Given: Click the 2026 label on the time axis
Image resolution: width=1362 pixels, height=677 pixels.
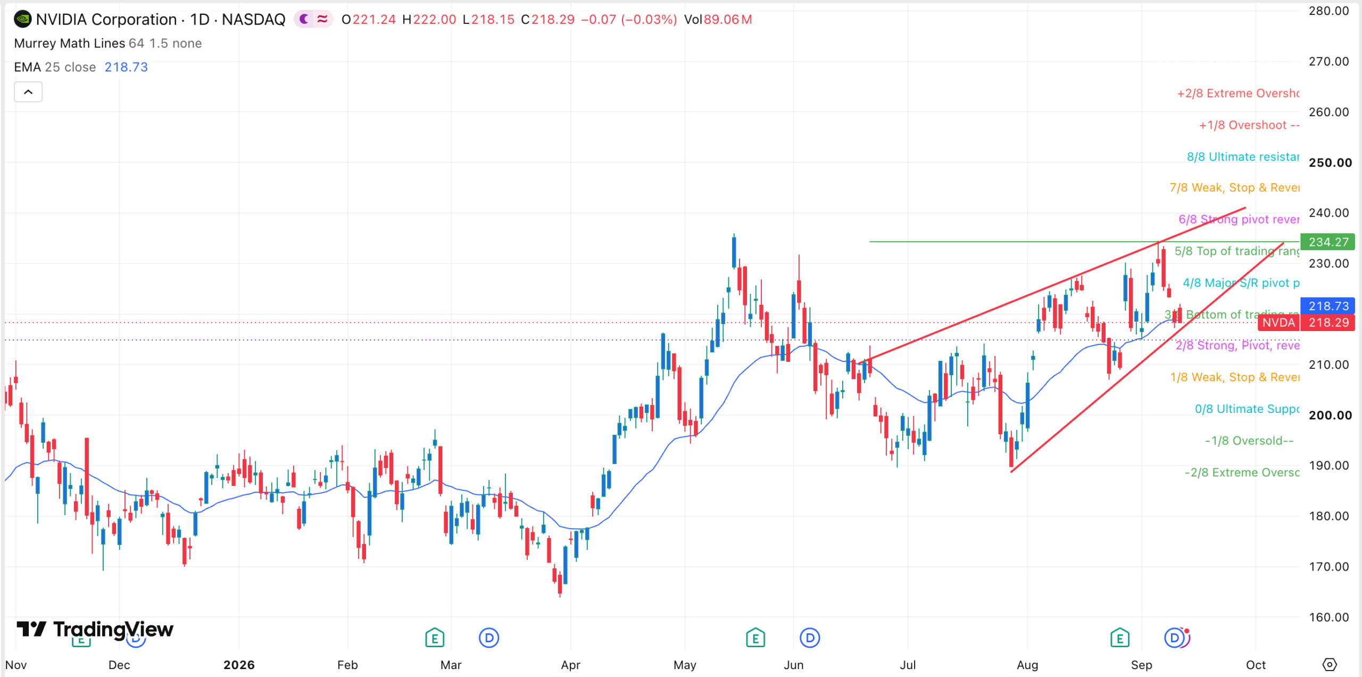Looking at the screenshot, I should 239,665.
